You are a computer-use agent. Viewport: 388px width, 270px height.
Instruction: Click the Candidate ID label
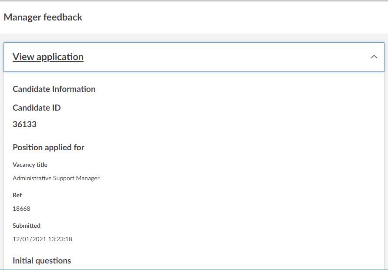click(x=37, y=108)
